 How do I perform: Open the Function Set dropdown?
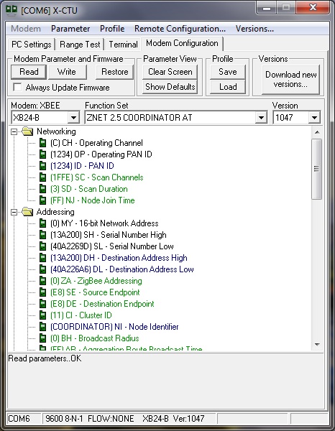(261, 118)
